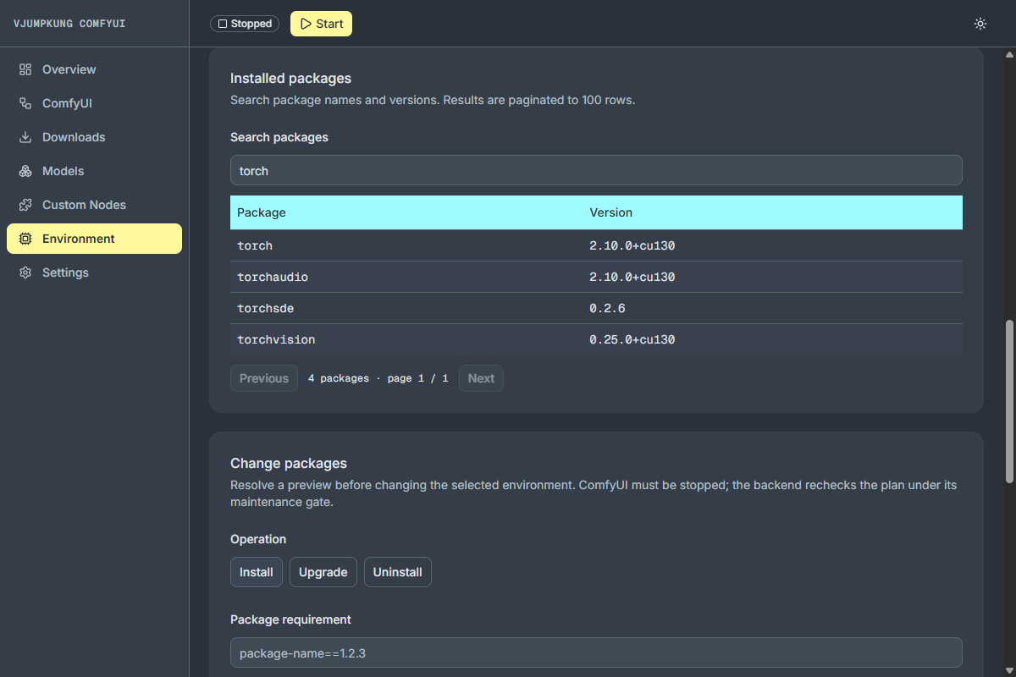Click the Models cubes icon in sidebar
This screenshot has height=677, width=1016.
(25, 171)
